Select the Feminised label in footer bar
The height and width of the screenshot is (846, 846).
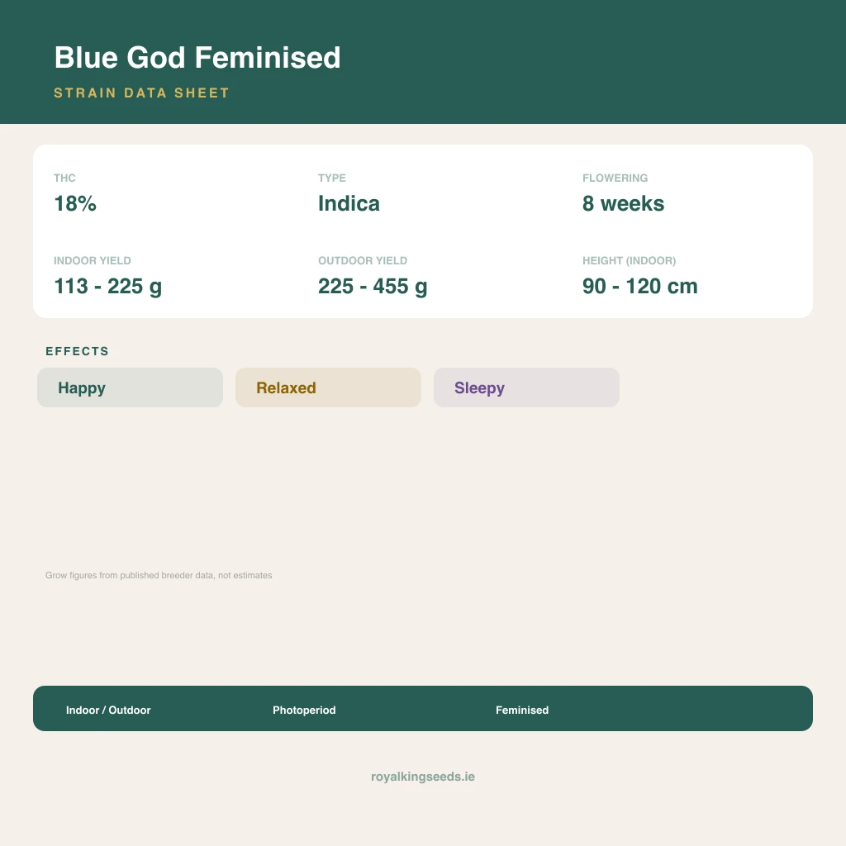(x=522, y=710)
